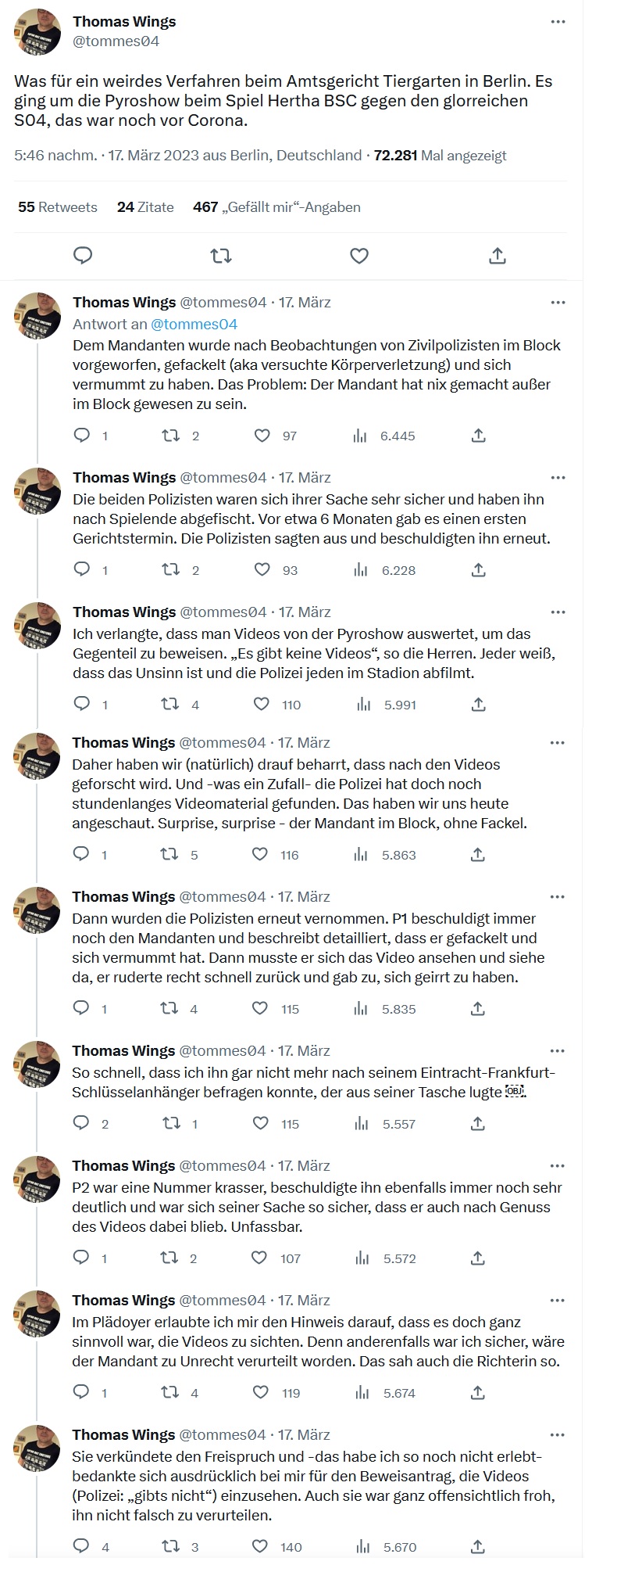Like the main tweet about the Pyroshow
Image resolution: width=617 pixels, height=1572 pixels.
(x=359, y=256)
